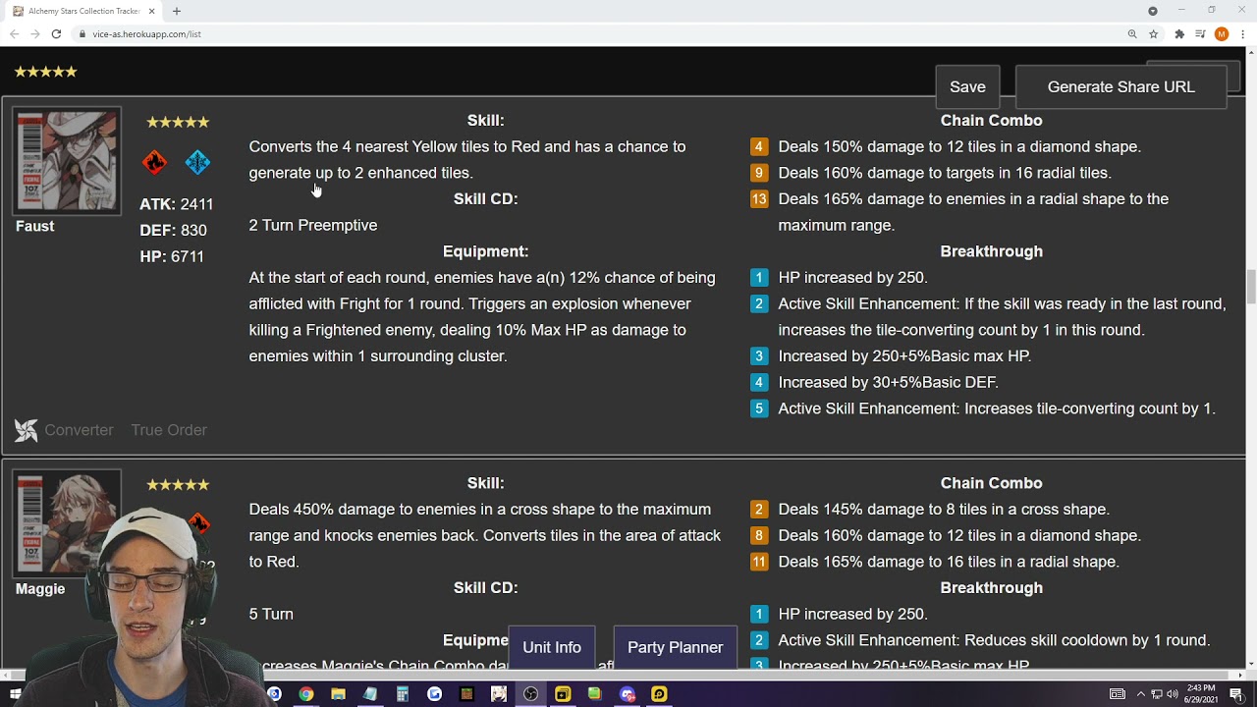Toggle Maggie's breakthrough 2 badge
This screenshot has height=707, width=1257.
point(759,640)
